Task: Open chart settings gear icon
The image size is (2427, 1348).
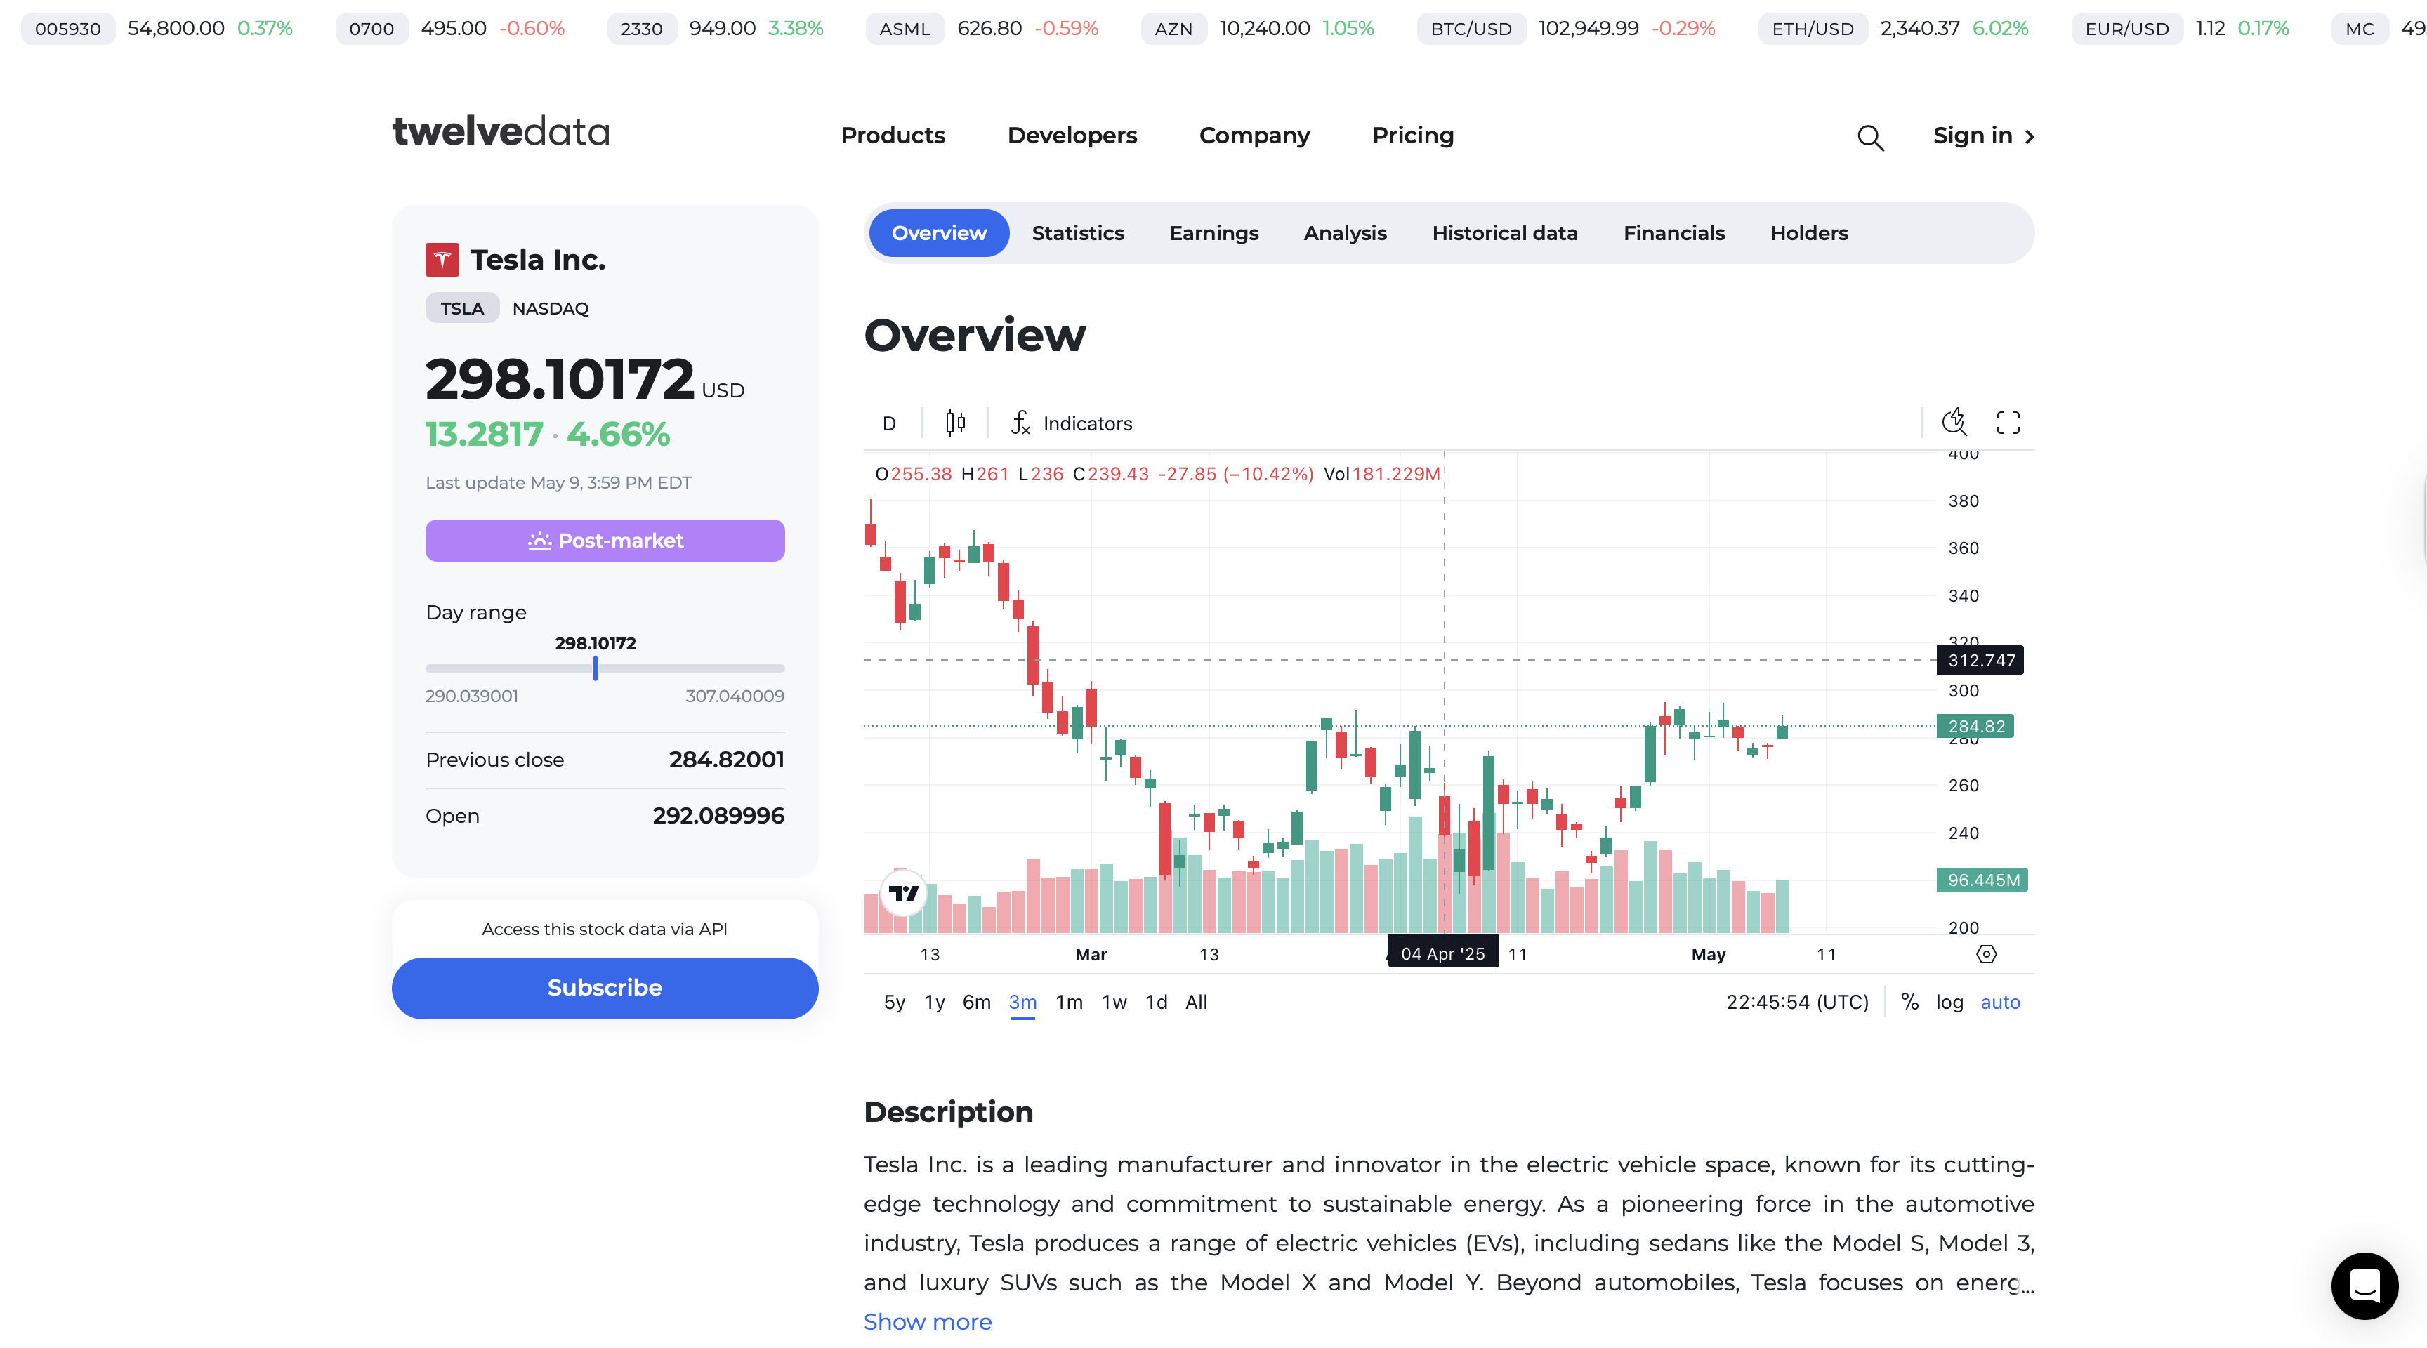Action: [1986, 954]
